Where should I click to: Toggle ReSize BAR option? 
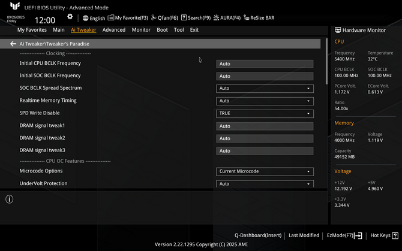259,18
